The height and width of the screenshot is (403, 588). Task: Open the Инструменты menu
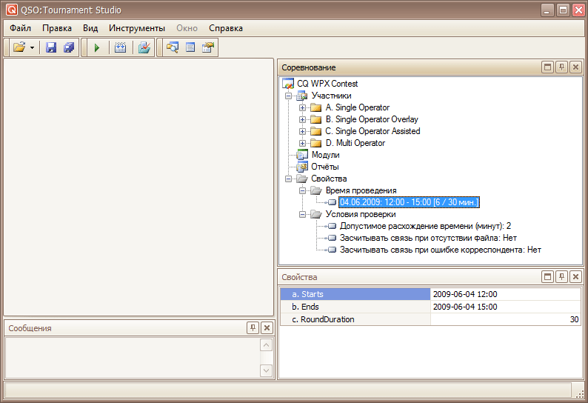pyautogui.click(x=136, y=28)
